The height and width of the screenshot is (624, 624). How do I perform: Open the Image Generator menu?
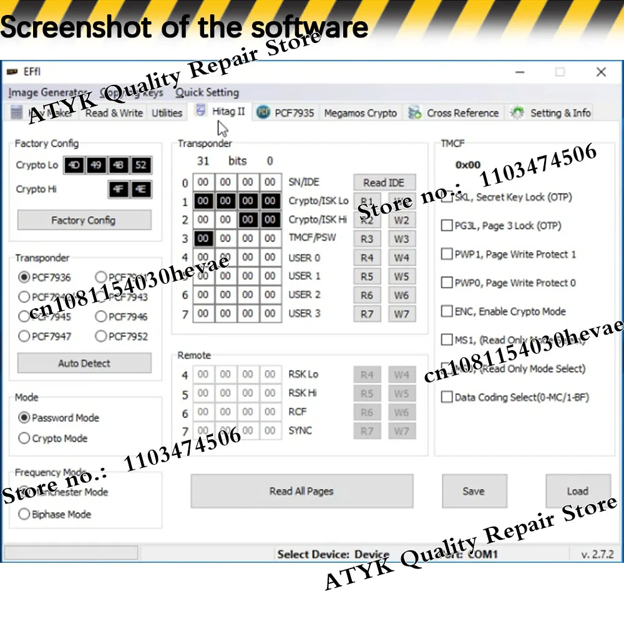tap(48, 92)
